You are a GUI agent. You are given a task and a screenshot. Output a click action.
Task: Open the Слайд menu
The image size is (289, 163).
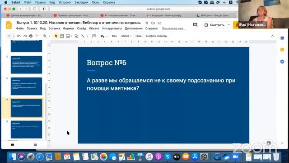click(x=81, y=29)
